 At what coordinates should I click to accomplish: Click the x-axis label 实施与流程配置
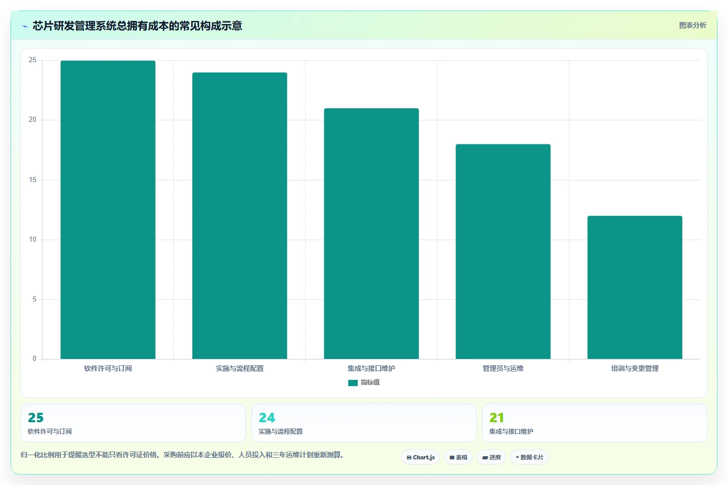pyautogui.click(x=240, y=368)
